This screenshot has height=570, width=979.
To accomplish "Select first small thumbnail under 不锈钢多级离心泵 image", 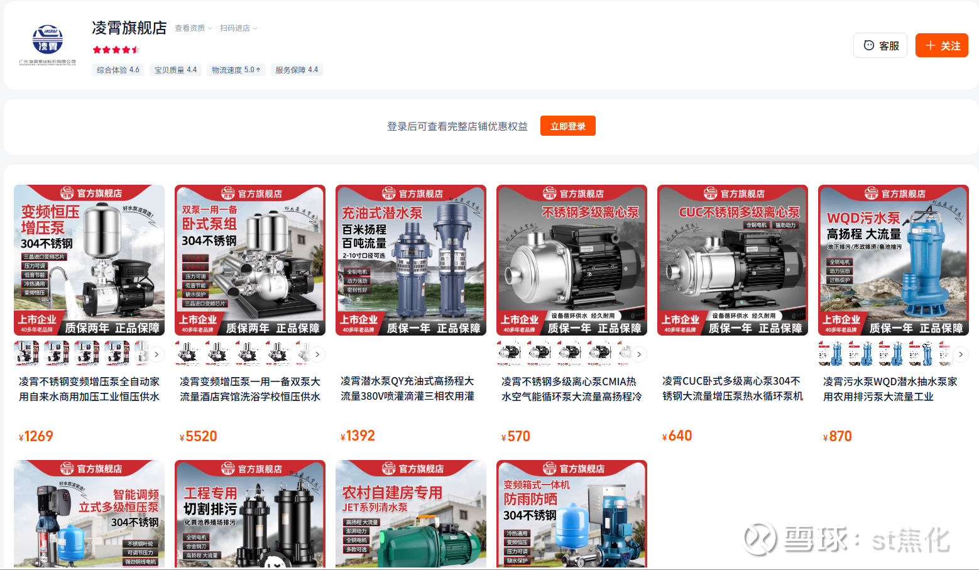I will [x=509, y=353].
